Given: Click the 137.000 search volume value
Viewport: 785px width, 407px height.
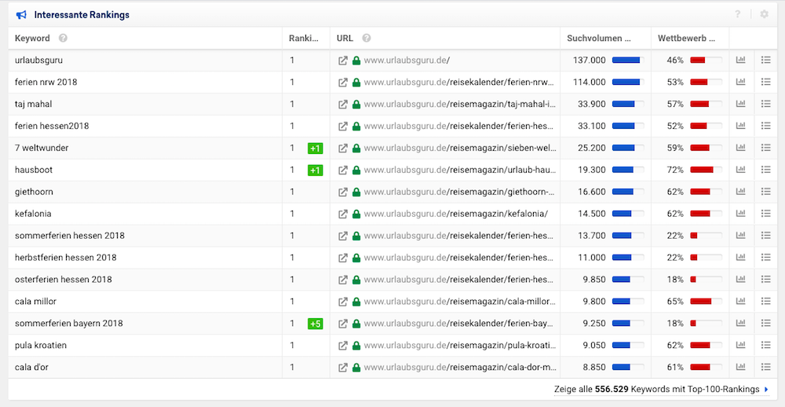Looking at the screenshot, I should coord(590,60).
